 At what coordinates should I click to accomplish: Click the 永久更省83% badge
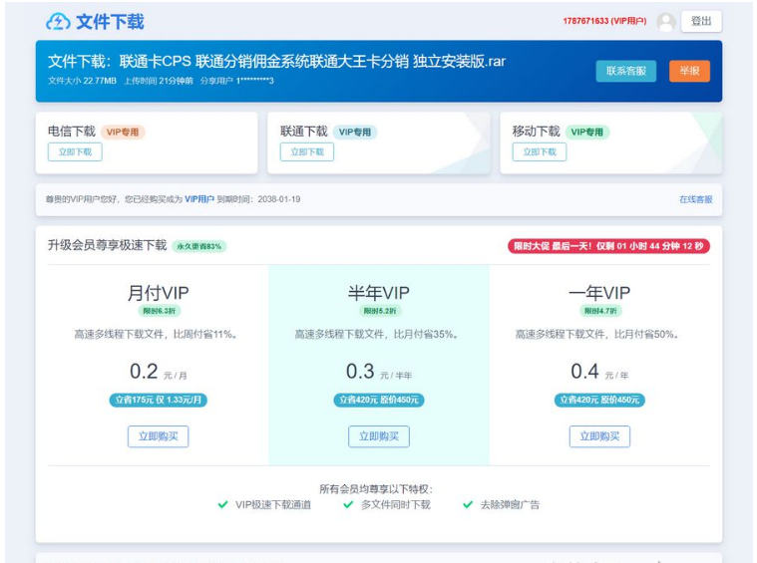(198, 246)
